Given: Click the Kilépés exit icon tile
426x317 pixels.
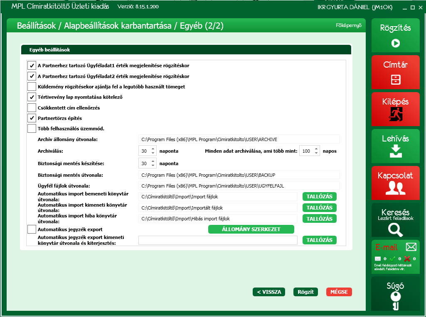Looking at the screenshot, I should click(395, 109).
